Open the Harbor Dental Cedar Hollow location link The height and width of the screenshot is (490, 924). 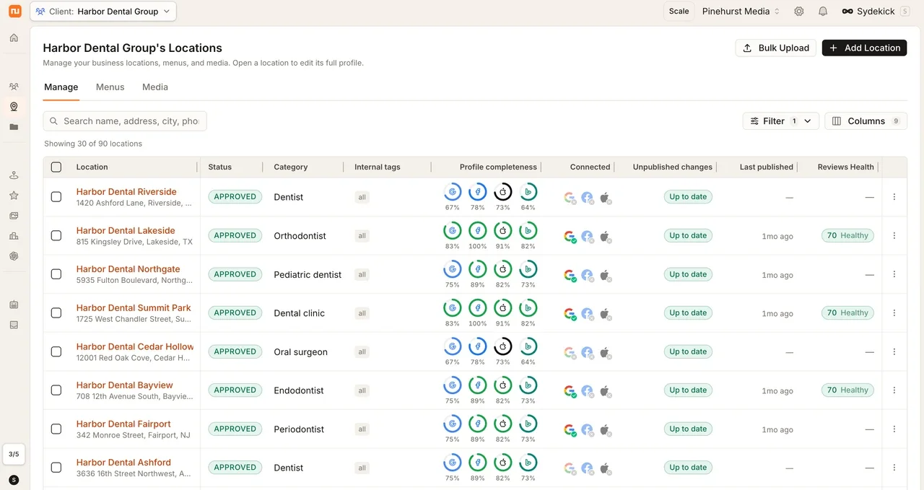(x=135, y=346)
